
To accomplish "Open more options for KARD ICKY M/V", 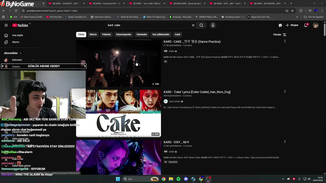I will coord(285,142).
